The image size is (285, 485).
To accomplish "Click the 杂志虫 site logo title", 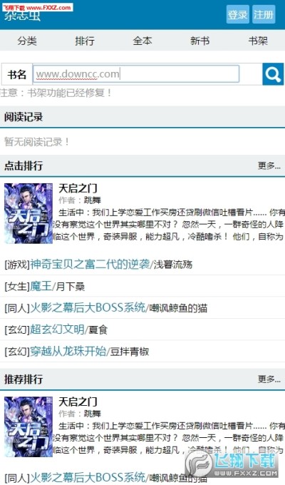I will tap(22, 16).
